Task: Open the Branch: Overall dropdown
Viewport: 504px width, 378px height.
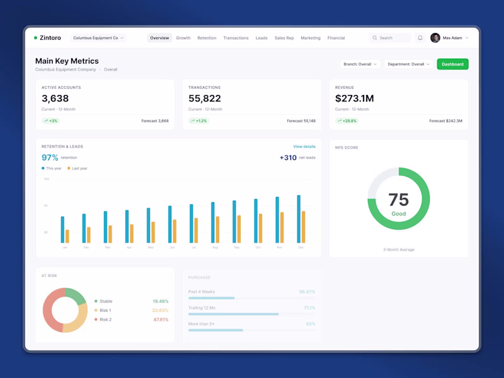Action: pyautogui.click(x=360, y=64)
